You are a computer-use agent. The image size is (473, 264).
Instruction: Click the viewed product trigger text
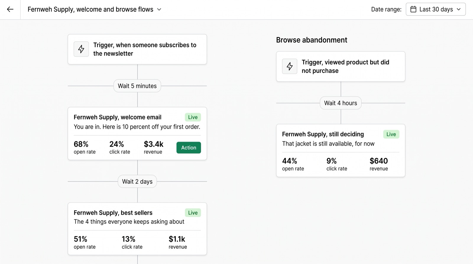[345, 67]
